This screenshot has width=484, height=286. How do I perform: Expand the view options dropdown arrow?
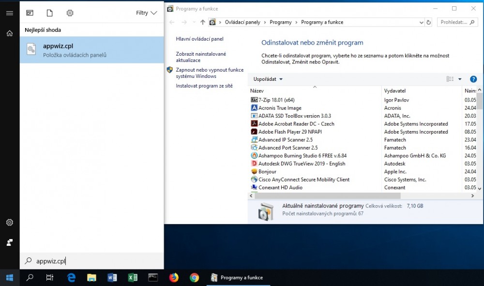pyautogui.click(x=460, y=79)
